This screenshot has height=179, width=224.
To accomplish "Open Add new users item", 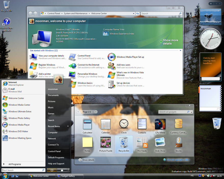I will 126,66.
